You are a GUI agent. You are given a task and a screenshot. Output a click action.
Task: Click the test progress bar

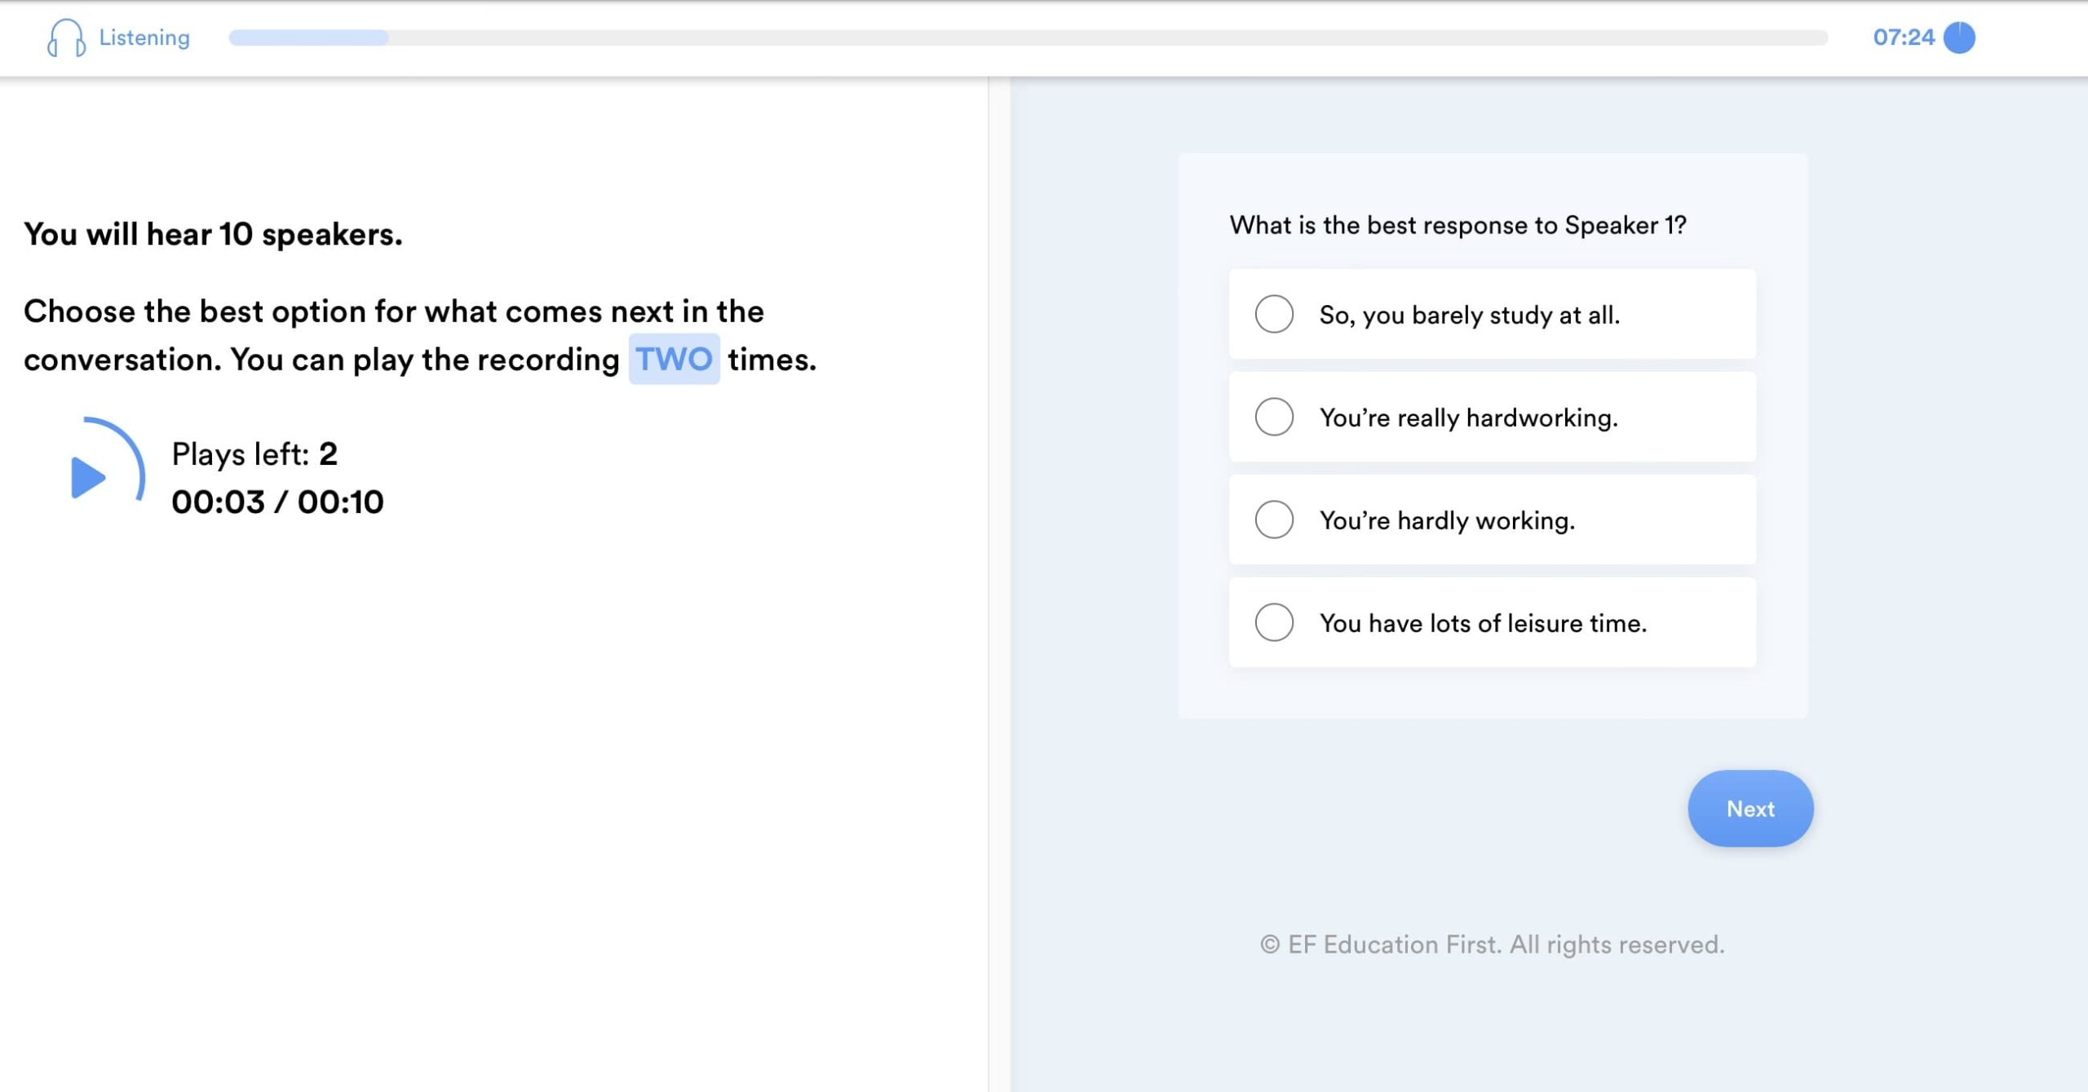pos(1028,38)
